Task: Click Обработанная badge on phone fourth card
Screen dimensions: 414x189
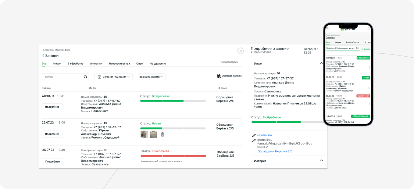Action: pyautogui.click(x=361, y=116)
